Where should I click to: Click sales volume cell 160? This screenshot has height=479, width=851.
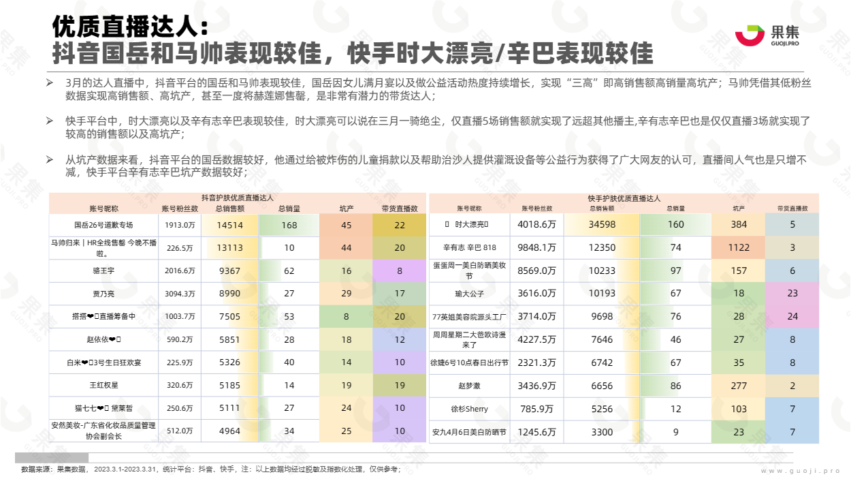click(x=675, y=224)
